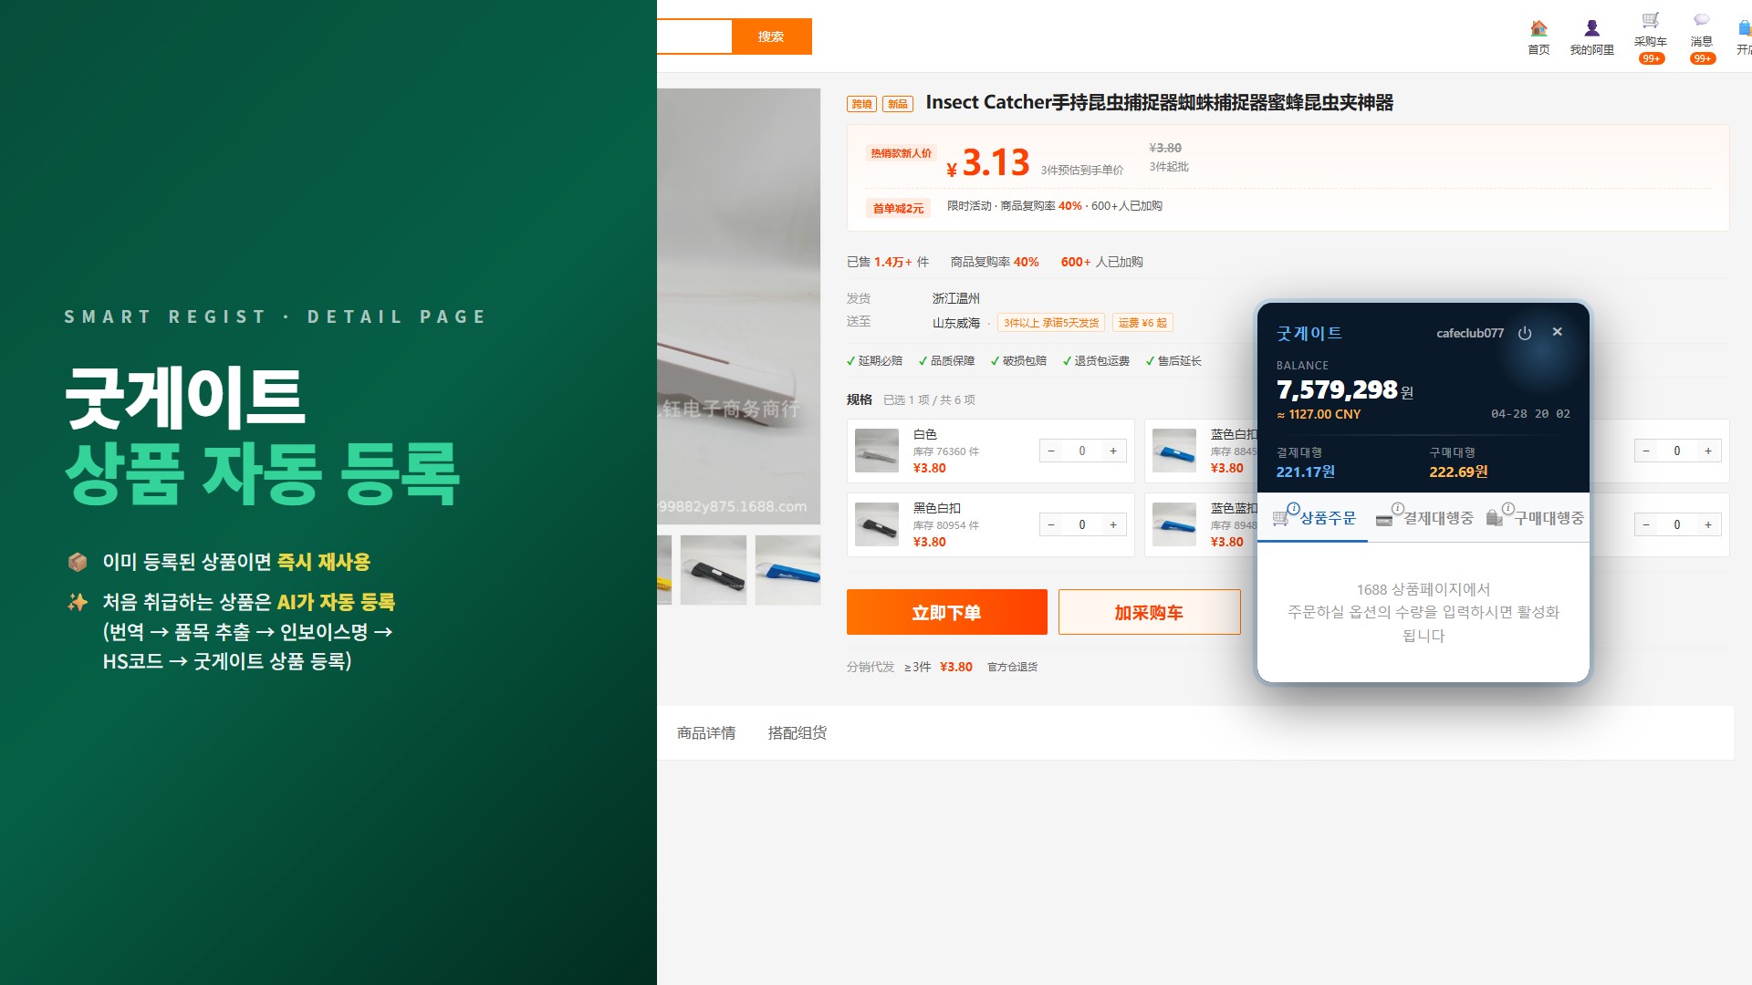Click the orange 搜索 search button
Screen dimensions: 1752x985
(771, 36)
